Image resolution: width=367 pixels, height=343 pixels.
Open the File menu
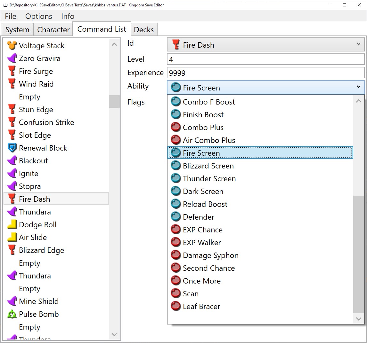tap(11, 16)
